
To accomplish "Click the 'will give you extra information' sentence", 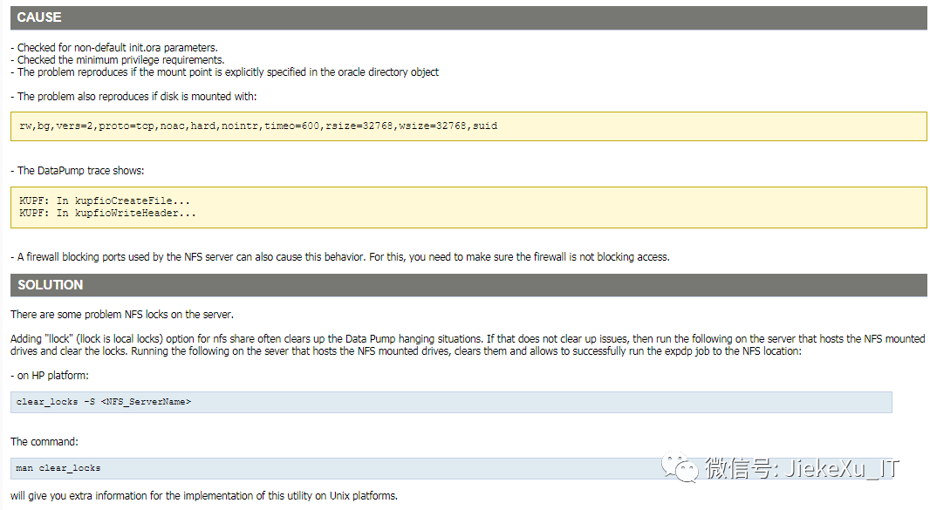I will point(204,496).
